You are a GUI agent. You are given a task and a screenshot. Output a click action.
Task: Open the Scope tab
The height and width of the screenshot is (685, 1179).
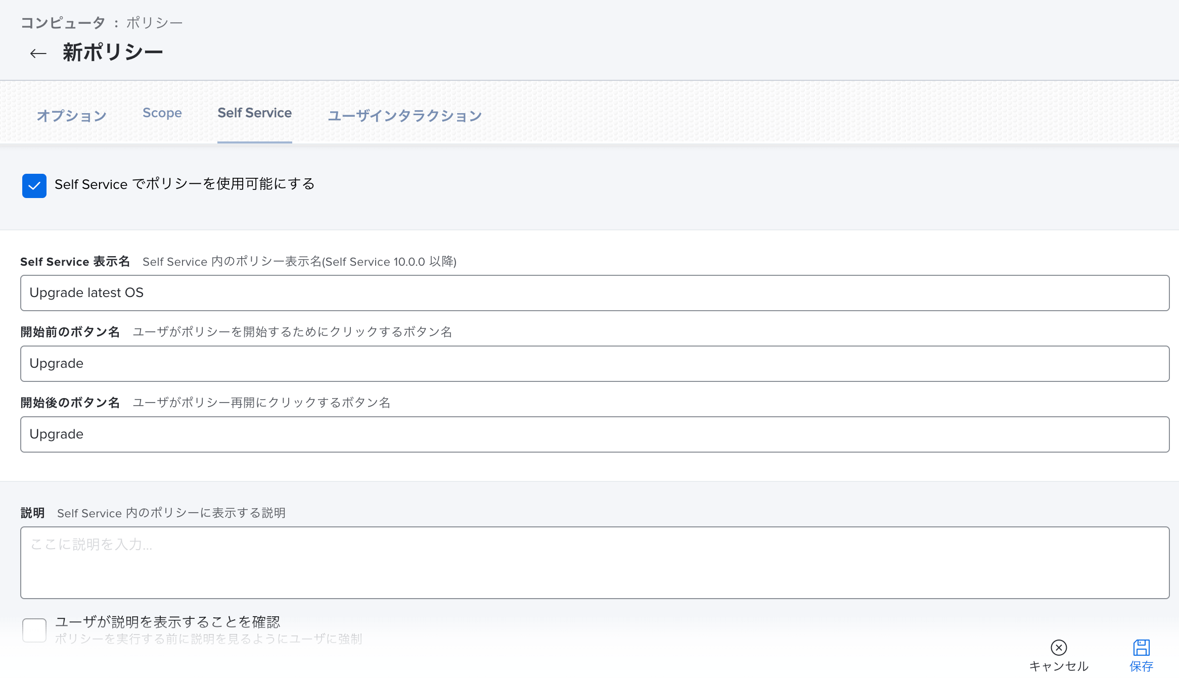tap(162, 113)
